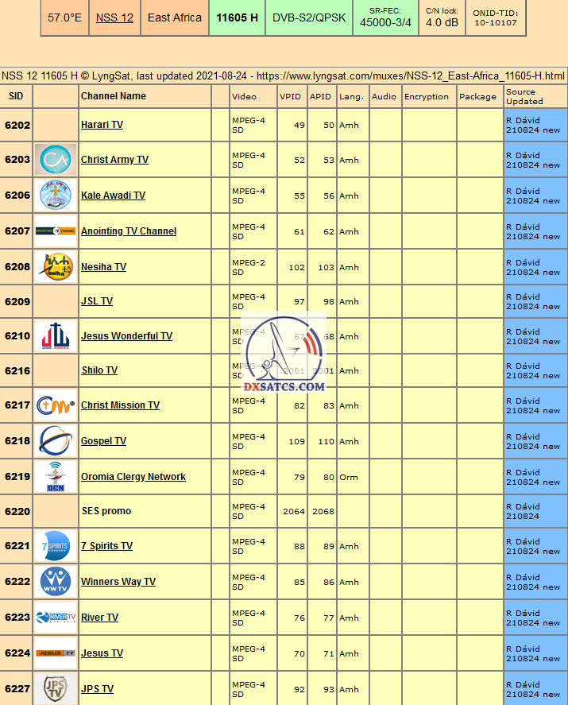Click VPID value 2064

pos(292,511)
